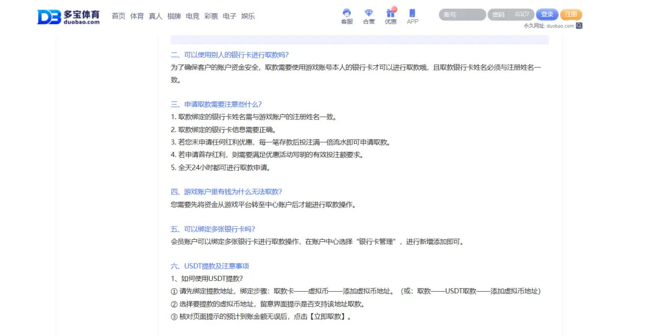Open the 电子 navigation item
The width and height of the screenshot is (653, 336).
(x=230, y=16)
